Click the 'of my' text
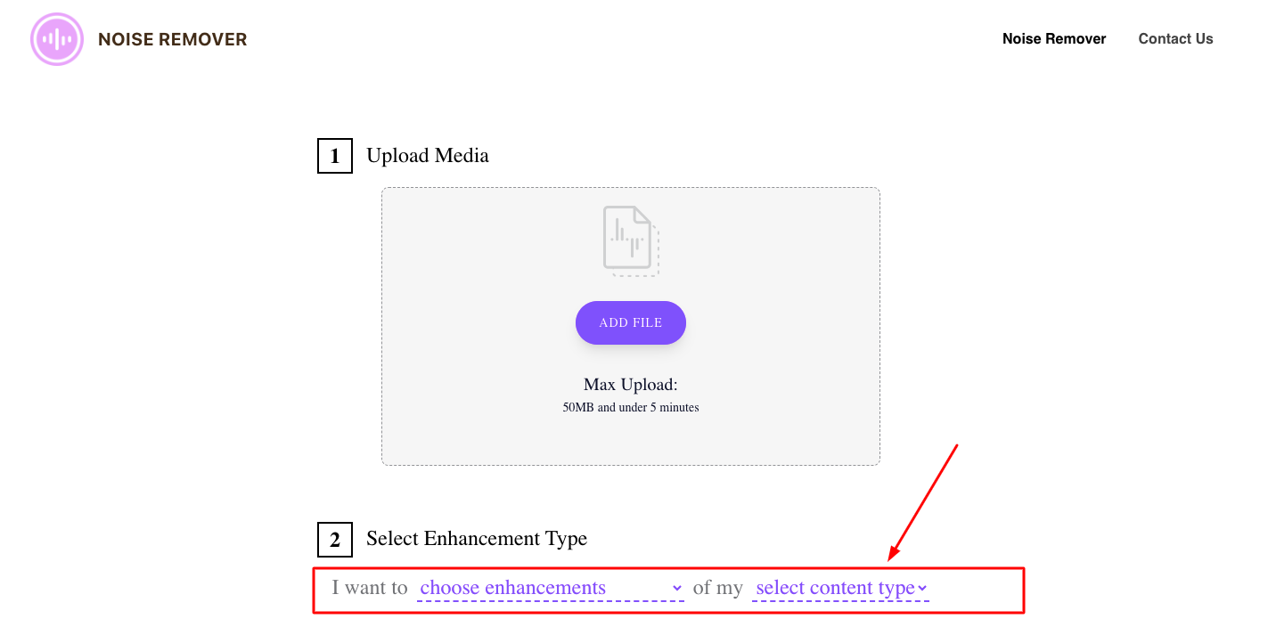 pyautogui.click(x=717, y=588)
